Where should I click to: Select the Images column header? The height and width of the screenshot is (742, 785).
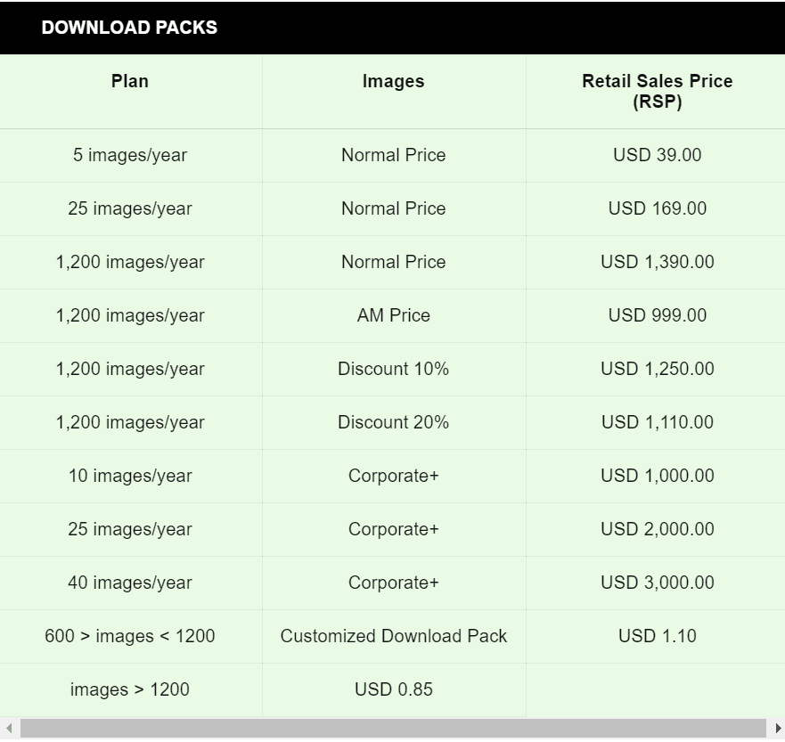[x=393, y=81]
